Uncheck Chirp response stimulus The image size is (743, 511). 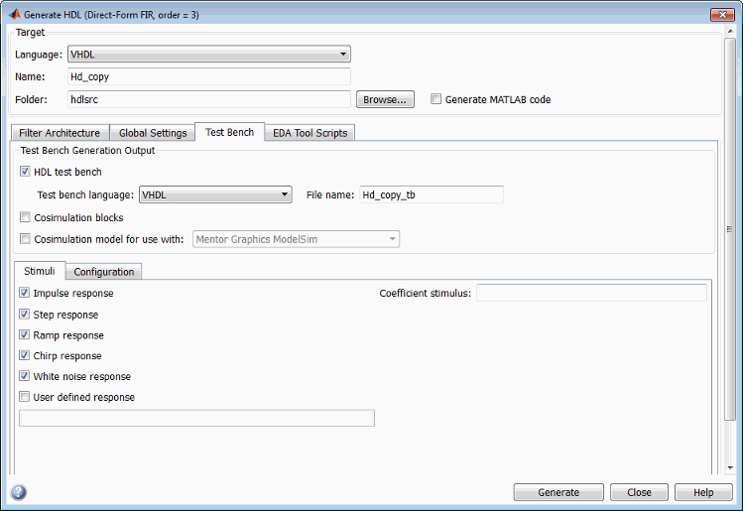[x=24, y=355]
